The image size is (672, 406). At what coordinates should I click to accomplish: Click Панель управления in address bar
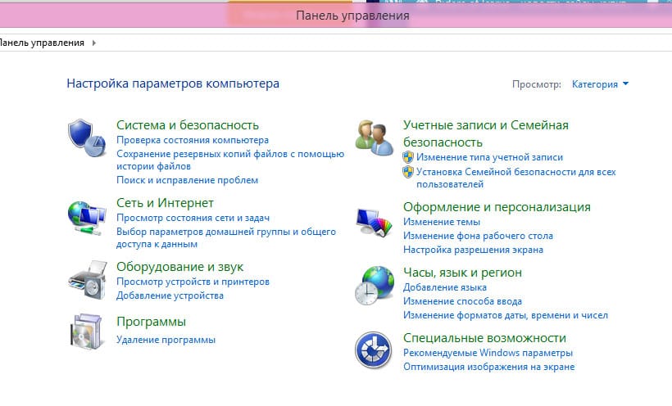43,42
